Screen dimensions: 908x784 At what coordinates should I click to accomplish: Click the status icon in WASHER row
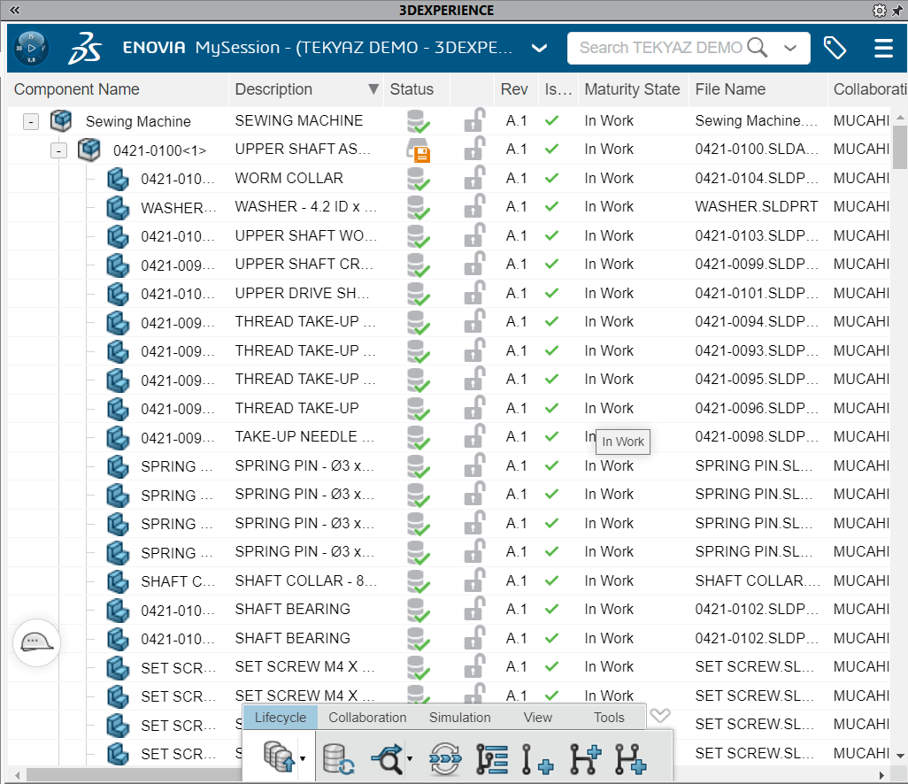point(418,207)
